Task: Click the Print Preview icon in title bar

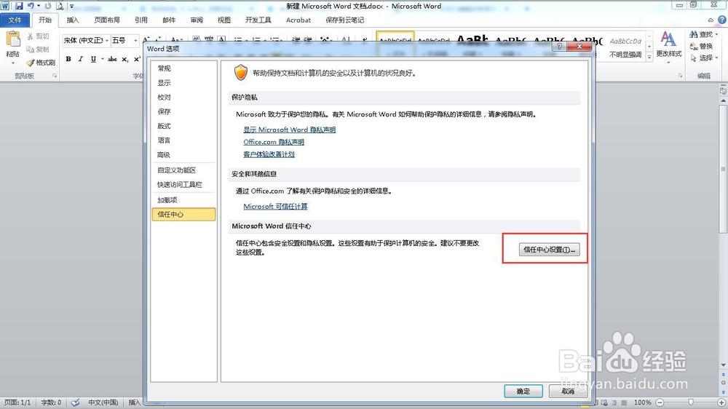Action: click(60, 6)
